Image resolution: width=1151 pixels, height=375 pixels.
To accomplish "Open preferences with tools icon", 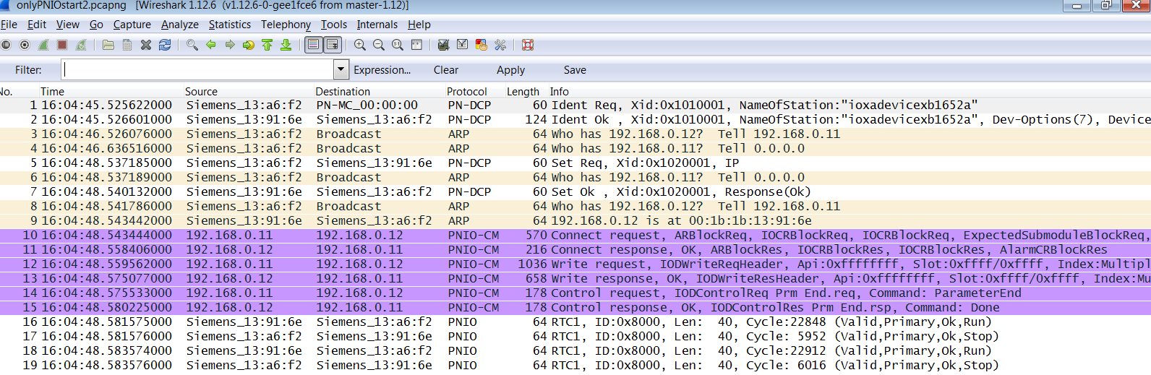I will pyautogui.click(x=500, y=45).
